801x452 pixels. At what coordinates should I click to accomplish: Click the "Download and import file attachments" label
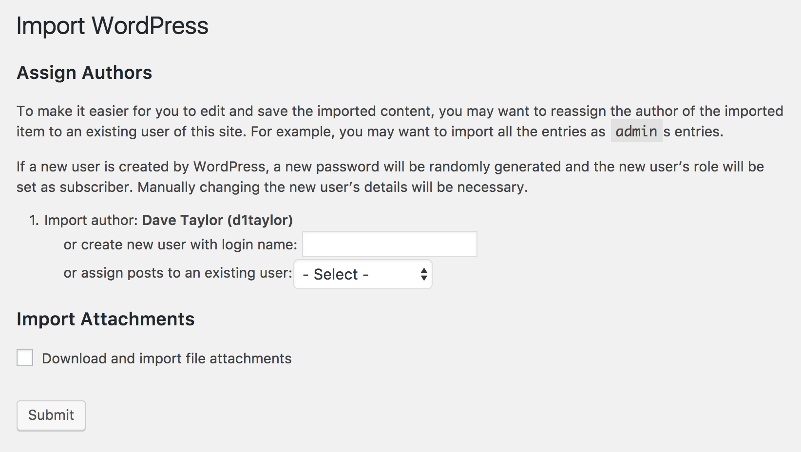(167, 358)
